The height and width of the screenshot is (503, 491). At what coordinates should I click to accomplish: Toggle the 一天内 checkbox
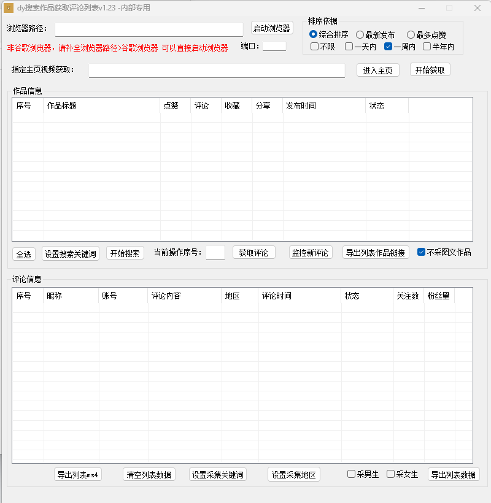click(349, 47)
